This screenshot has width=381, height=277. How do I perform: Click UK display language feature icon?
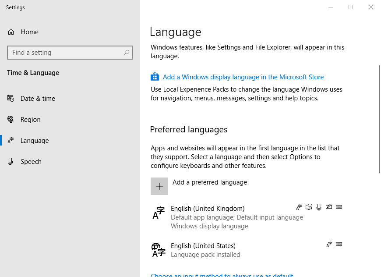299,207
